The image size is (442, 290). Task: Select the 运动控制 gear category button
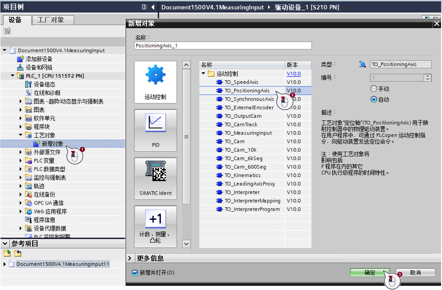[x=156, y=82]
